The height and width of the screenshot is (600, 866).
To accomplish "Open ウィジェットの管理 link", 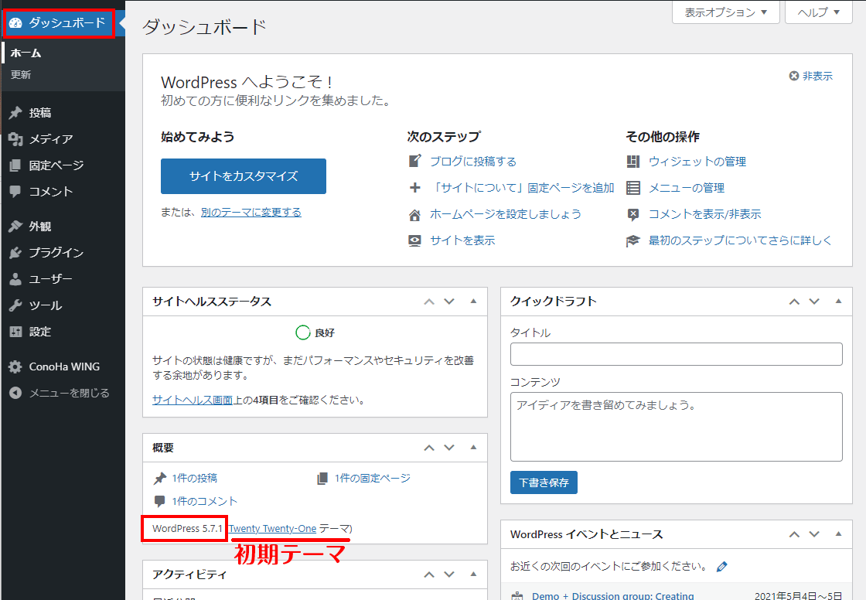I will click(697, 162).
